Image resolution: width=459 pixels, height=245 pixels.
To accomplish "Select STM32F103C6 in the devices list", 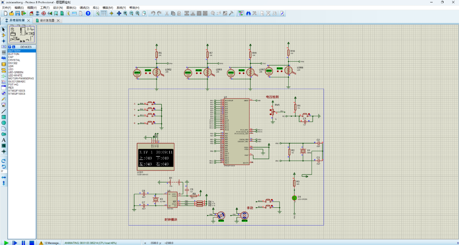I will pyautogui.click(x=17, y=91).
